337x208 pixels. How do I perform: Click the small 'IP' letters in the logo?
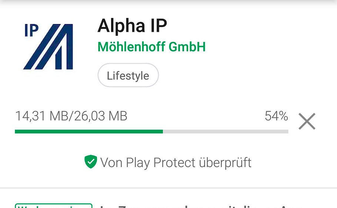tap(31, 30)
